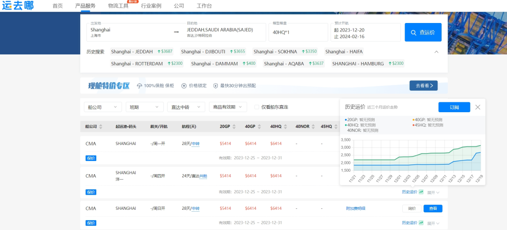Viewport: 507px width, 230px height.
Task: Click 共舱 link in 周四开 row
Action: click(x=203, y=176)
